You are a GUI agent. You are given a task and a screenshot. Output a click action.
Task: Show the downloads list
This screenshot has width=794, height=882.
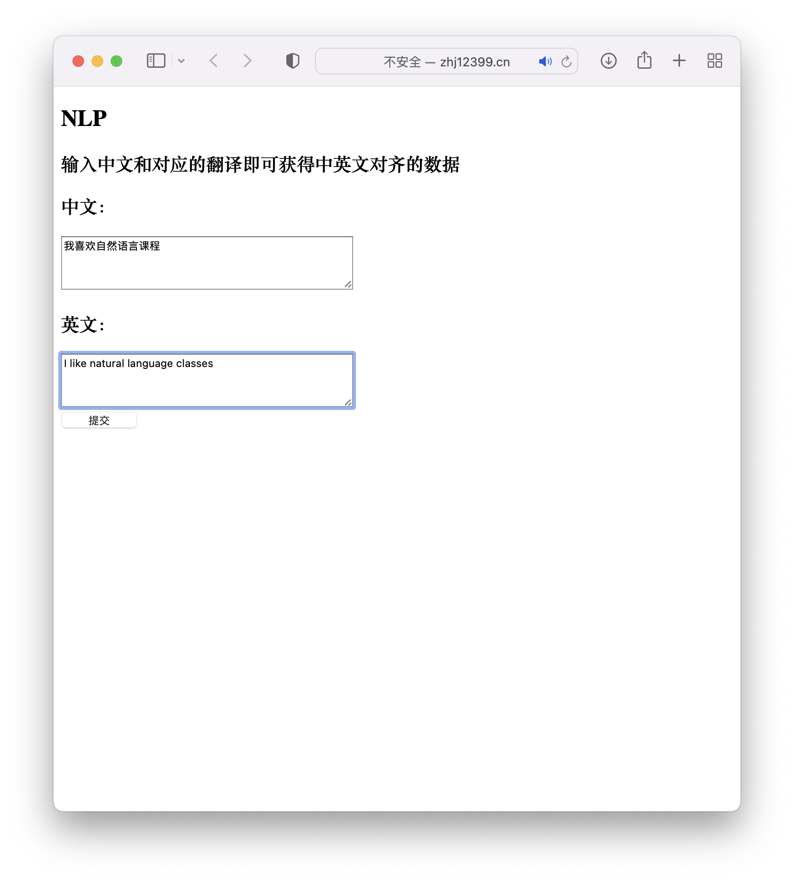point(609,61)
